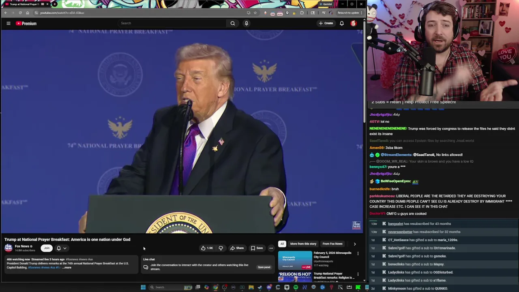Dislike the video with thumbs down

[x=221, y=248]
